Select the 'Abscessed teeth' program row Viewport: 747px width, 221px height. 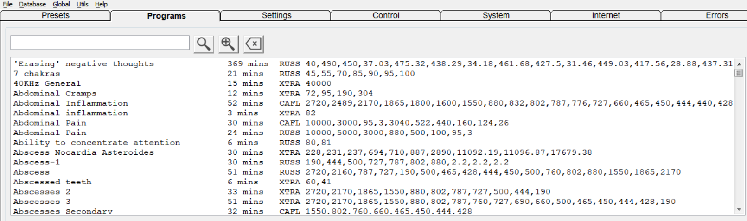(x=372, y=182)
